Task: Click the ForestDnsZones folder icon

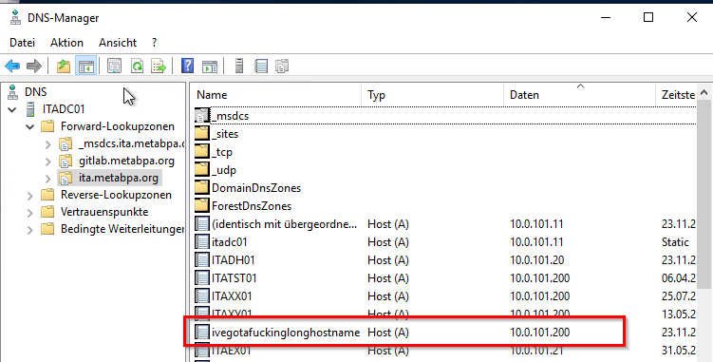Action: coord(202,206)
